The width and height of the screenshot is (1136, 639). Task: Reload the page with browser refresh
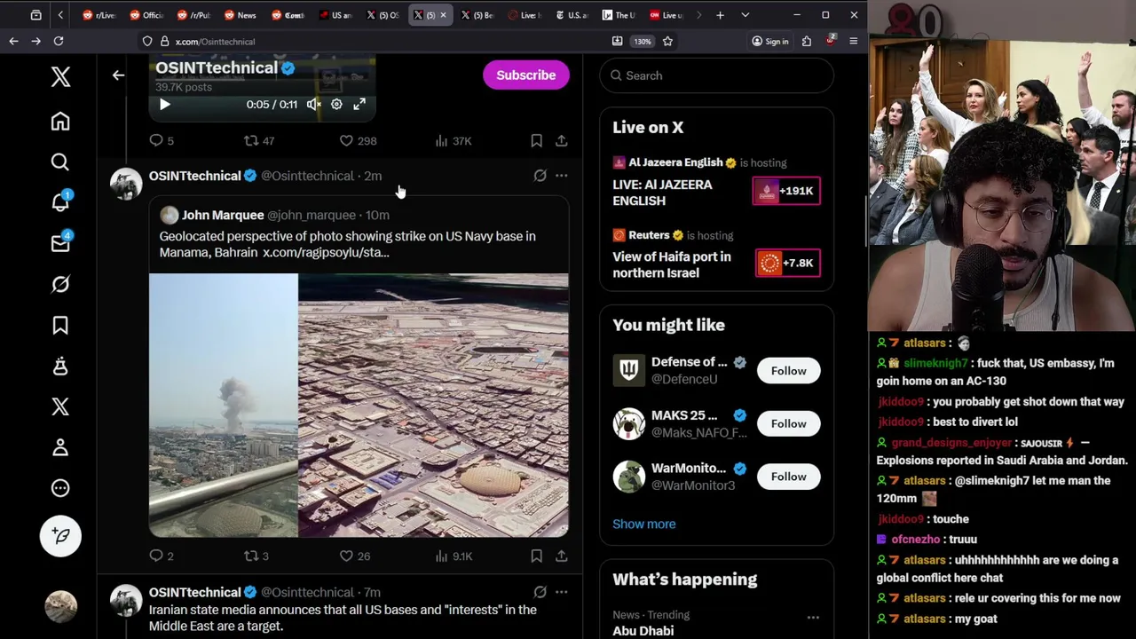point(58,41)
